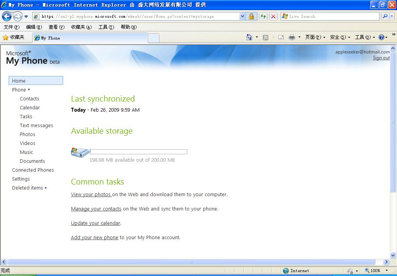
Task: Expand the Deleted items arrow
Action: (x=46, y=188)
